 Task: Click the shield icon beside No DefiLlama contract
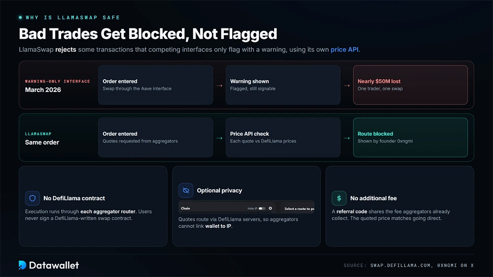33,198
